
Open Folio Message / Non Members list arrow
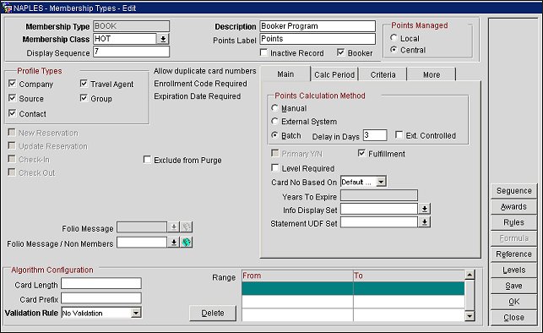pyautogui.click(x=173, y=243)
